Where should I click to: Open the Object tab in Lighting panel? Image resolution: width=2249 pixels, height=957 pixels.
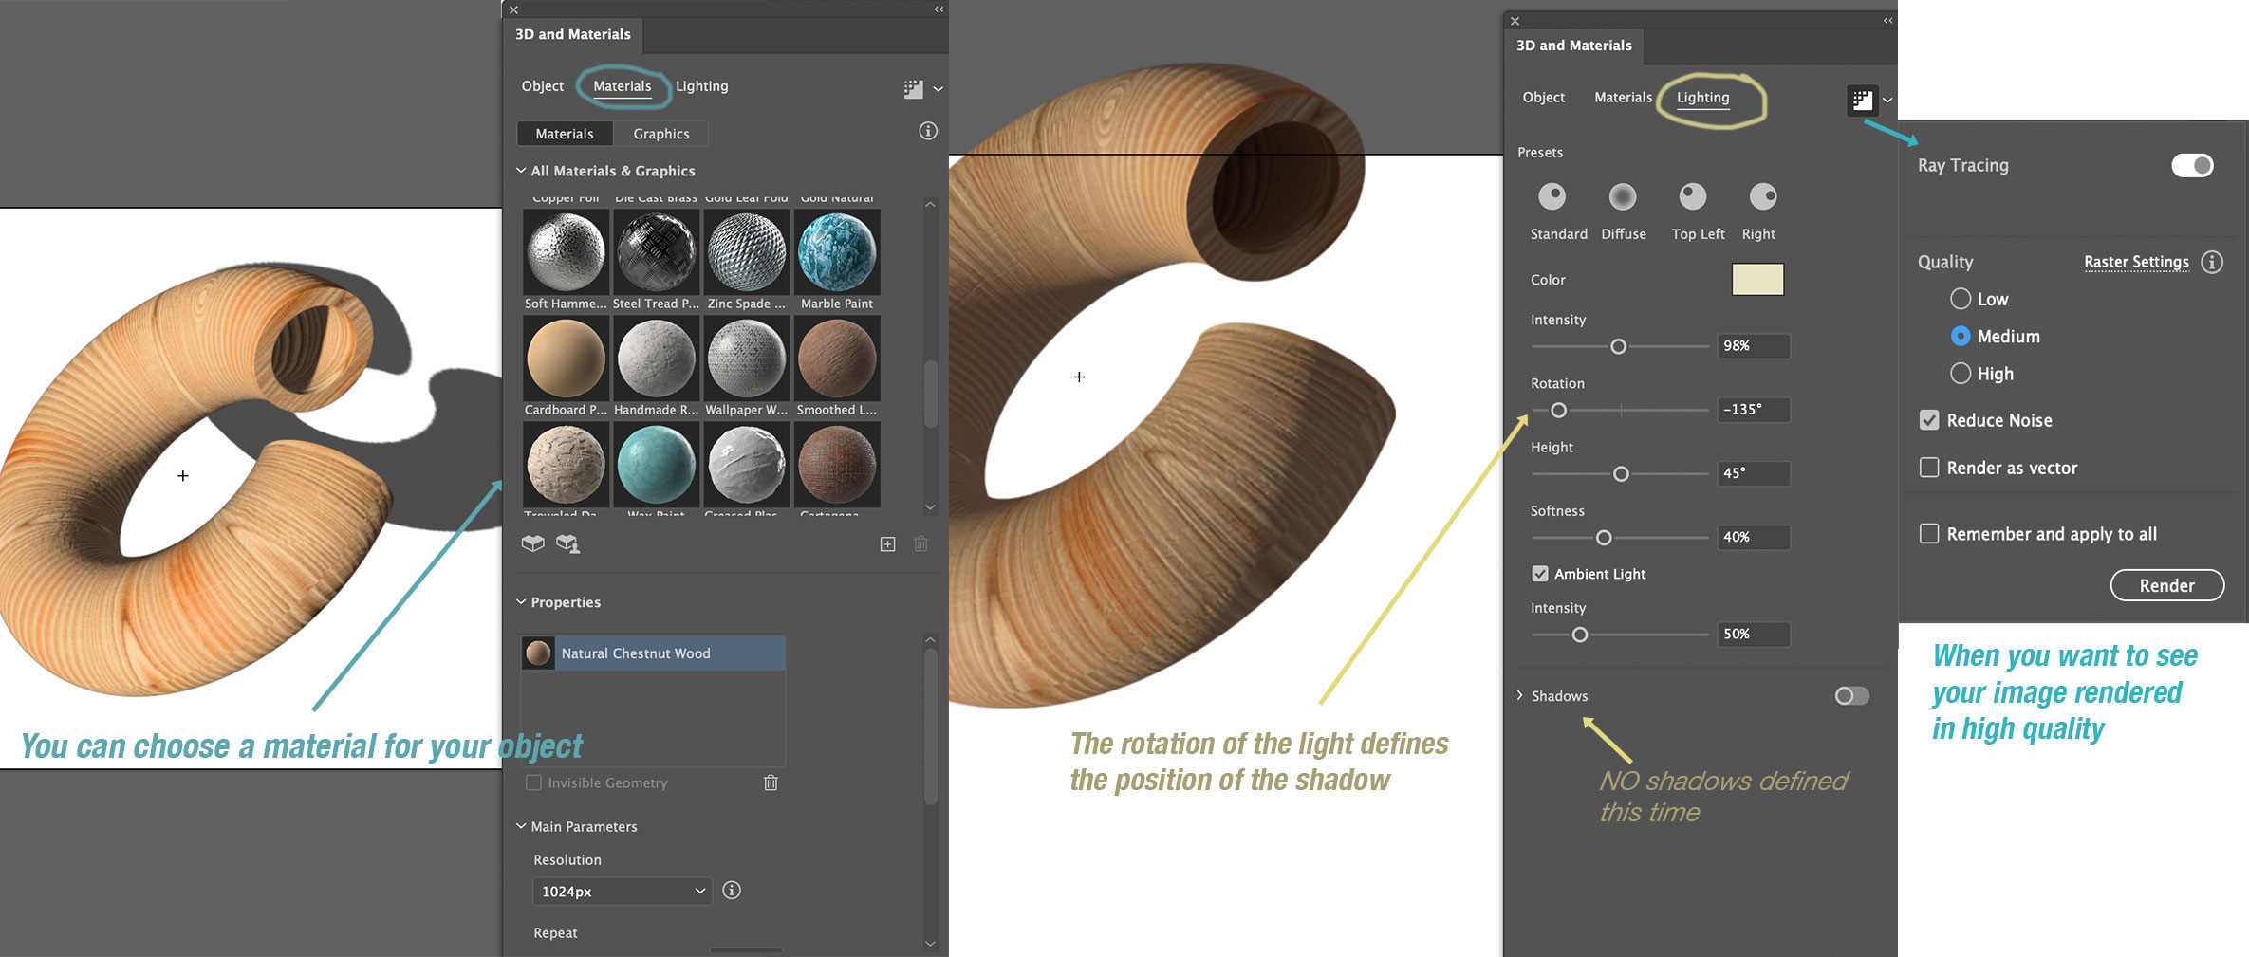pyautogui.click(x=1543, y=98)
